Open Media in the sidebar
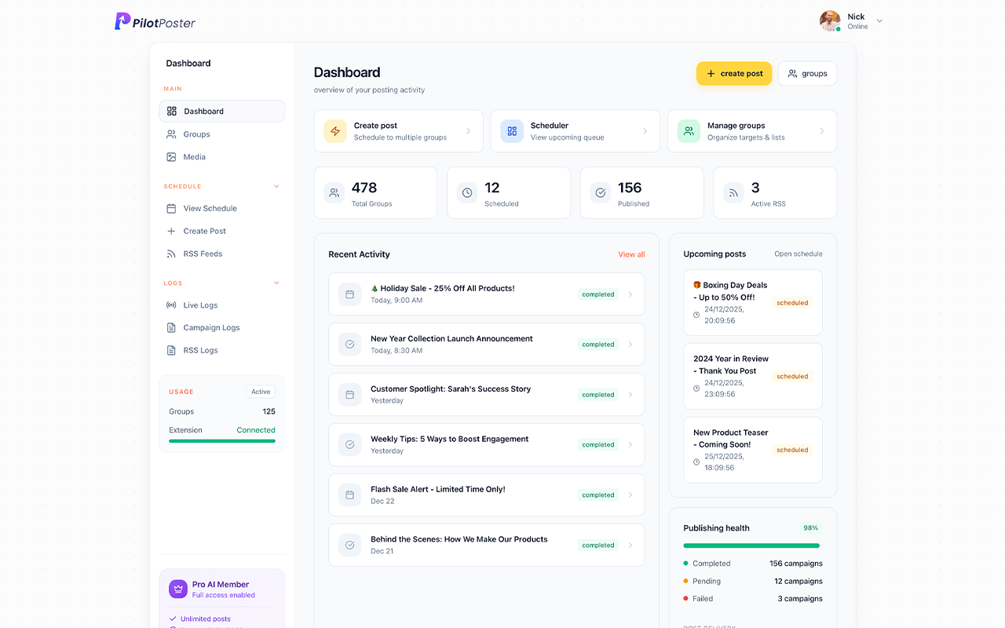 [222, 157]
